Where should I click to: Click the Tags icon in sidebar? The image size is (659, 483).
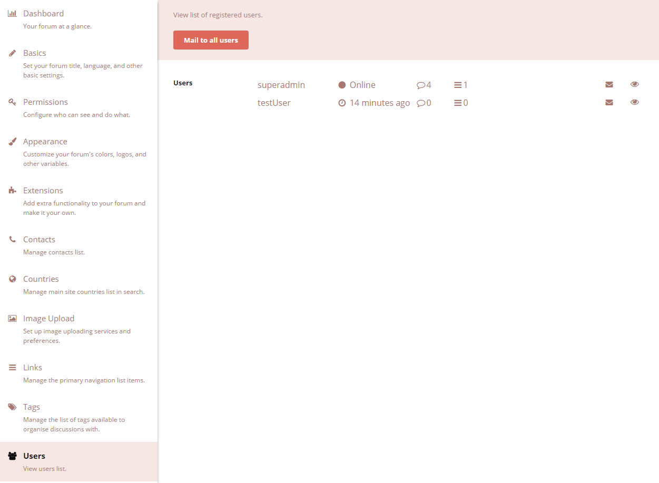12,407
